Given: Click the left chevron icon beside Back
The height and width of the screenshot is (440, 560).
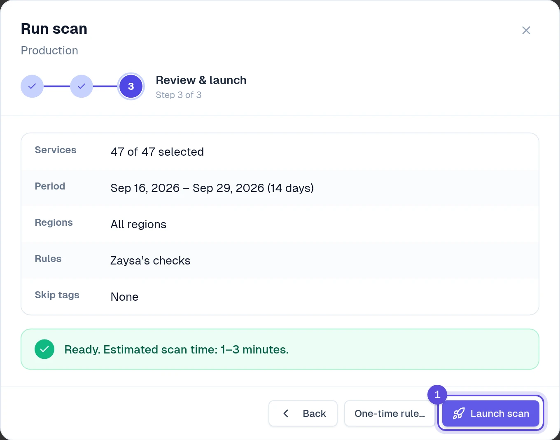Looking at the screenshot, I should [x=286, y=414].
